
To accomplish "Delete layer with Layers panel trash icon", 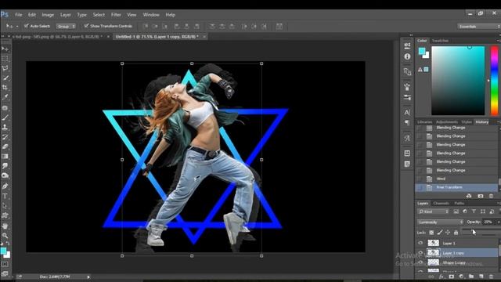I will pos(491,277).
